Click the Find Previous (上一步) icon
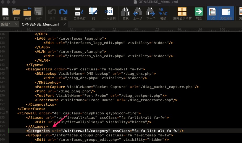The width and height of the screenshot is (242, 143). click(138, 12)
